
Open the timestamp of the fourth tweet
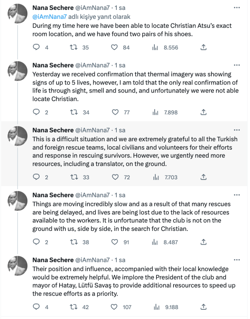(120, 195)
